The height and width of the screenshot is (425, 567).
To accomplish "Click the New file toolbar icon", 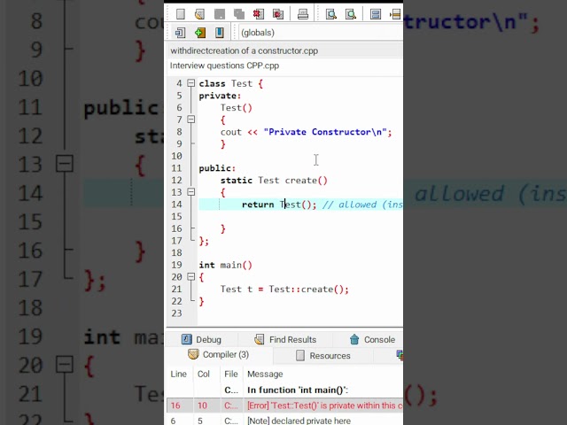I will pyautogui.click(x=181, y=14).
